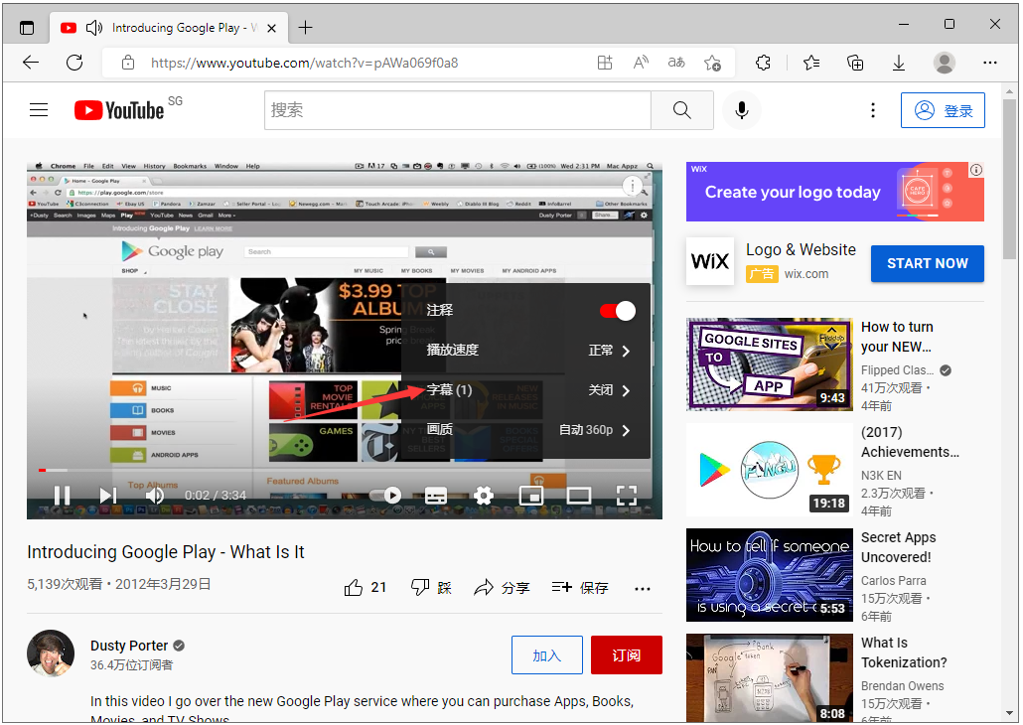Add this page to favorites
The width and height of the screenshot is (1023, 725).
[712, 63]
